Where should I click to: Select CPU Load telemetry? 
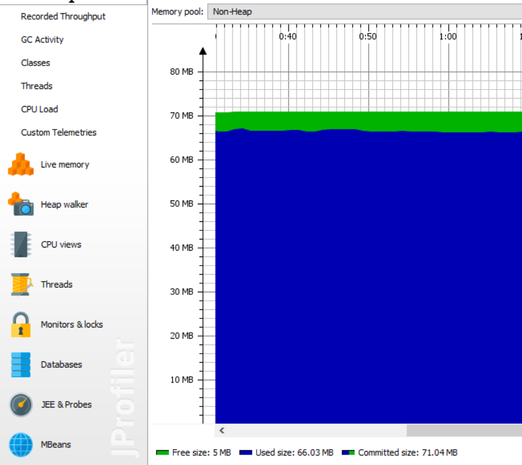39,109
